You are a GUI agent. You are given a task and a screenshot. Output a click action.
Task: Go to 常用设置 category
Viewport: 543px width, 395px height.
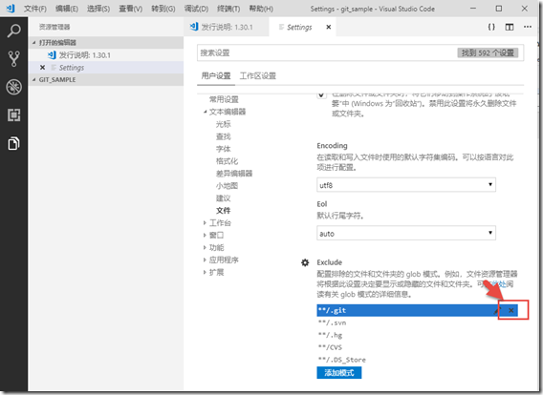[x=224, y=99]
